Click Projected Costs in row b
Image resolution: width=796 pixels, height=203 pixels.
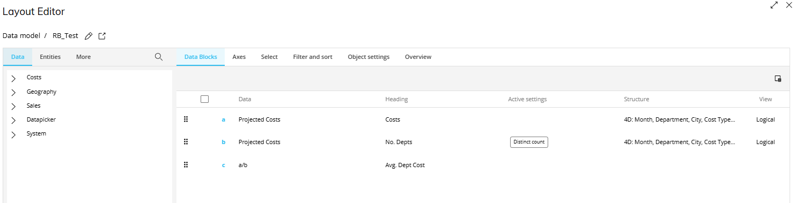pyautogui.click(x=260, y=142)
